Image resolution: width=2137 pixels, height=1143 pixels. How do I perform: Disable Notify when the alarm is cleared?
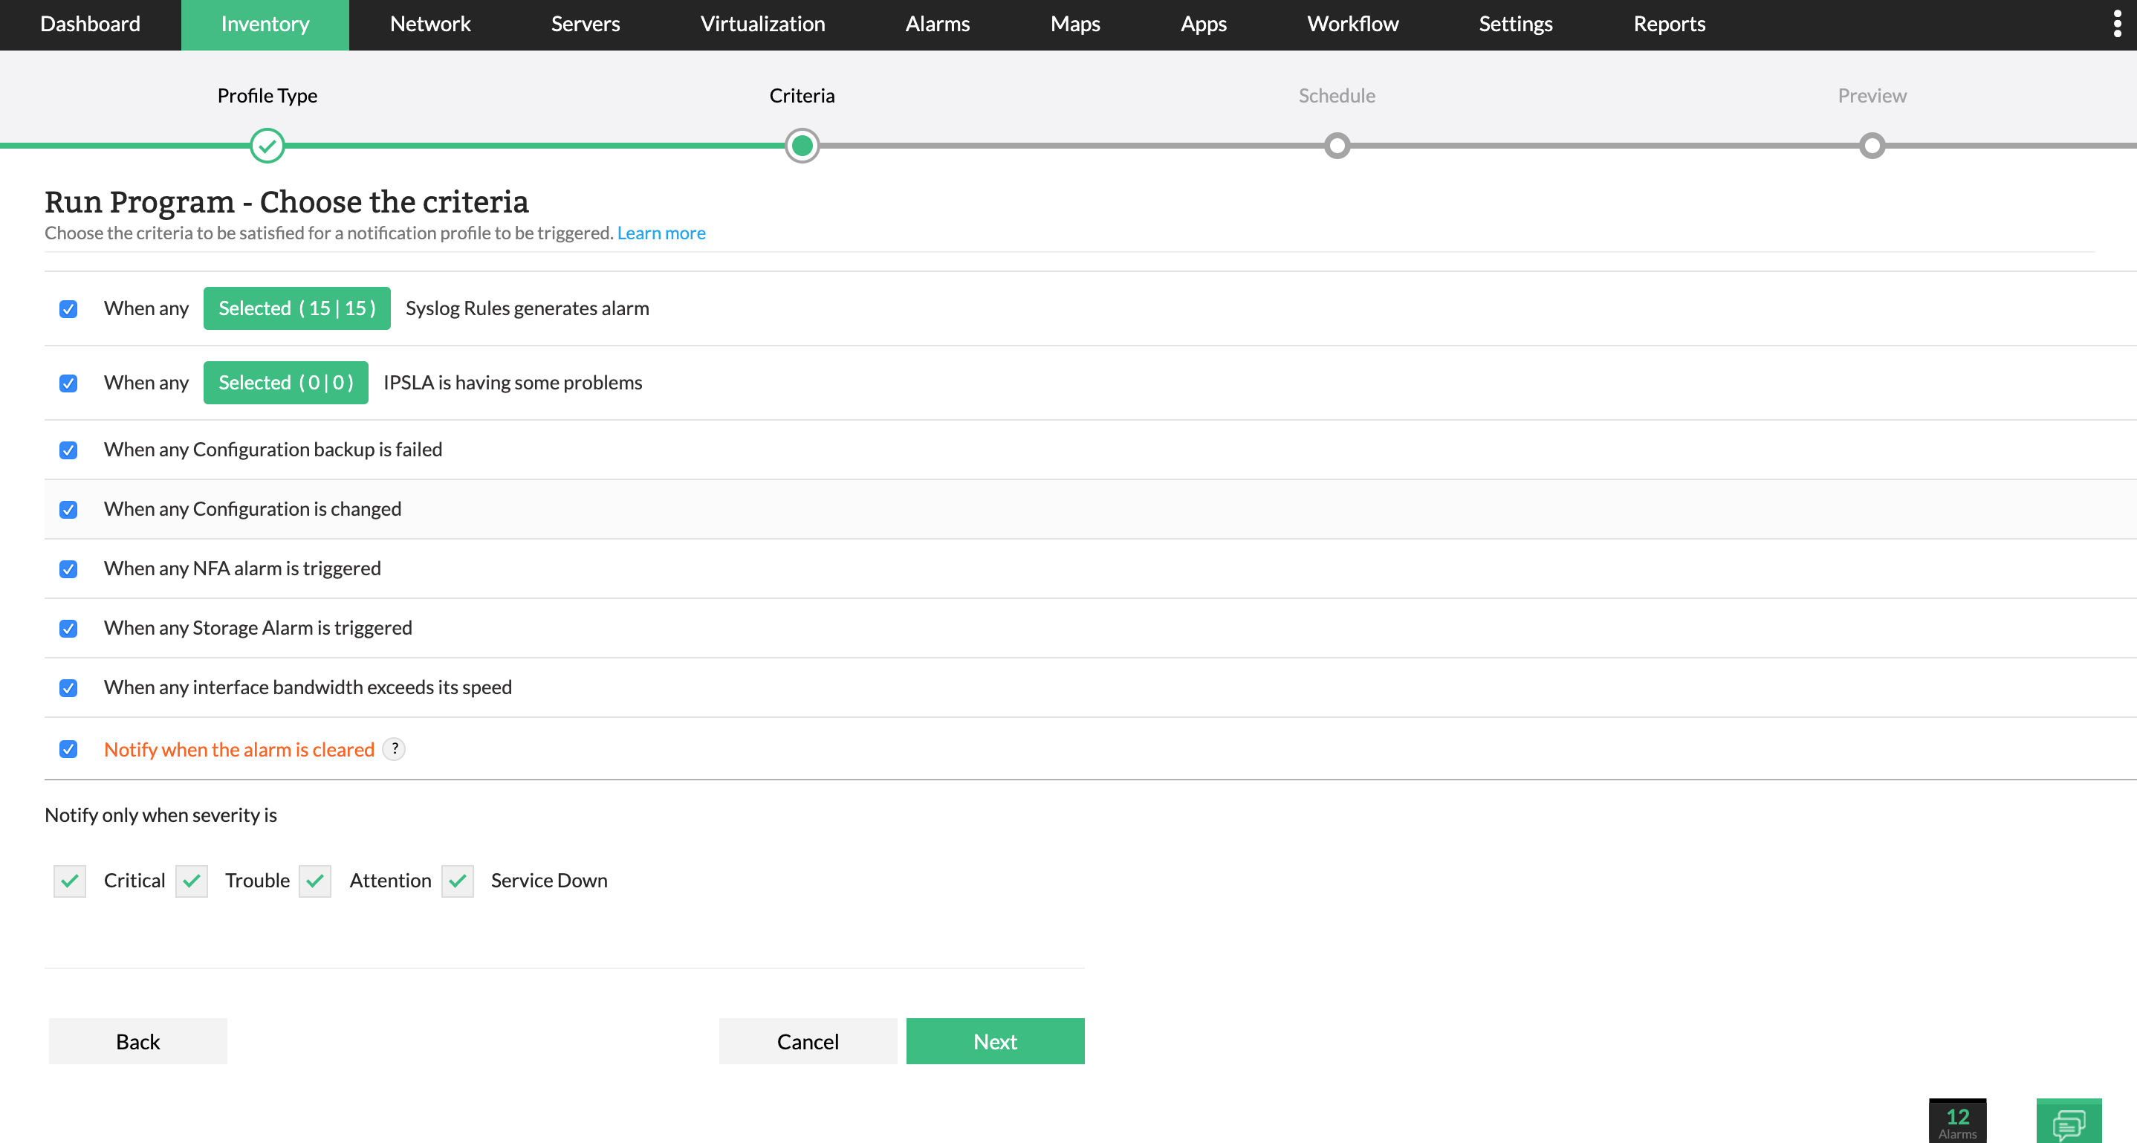coord(68,749)
